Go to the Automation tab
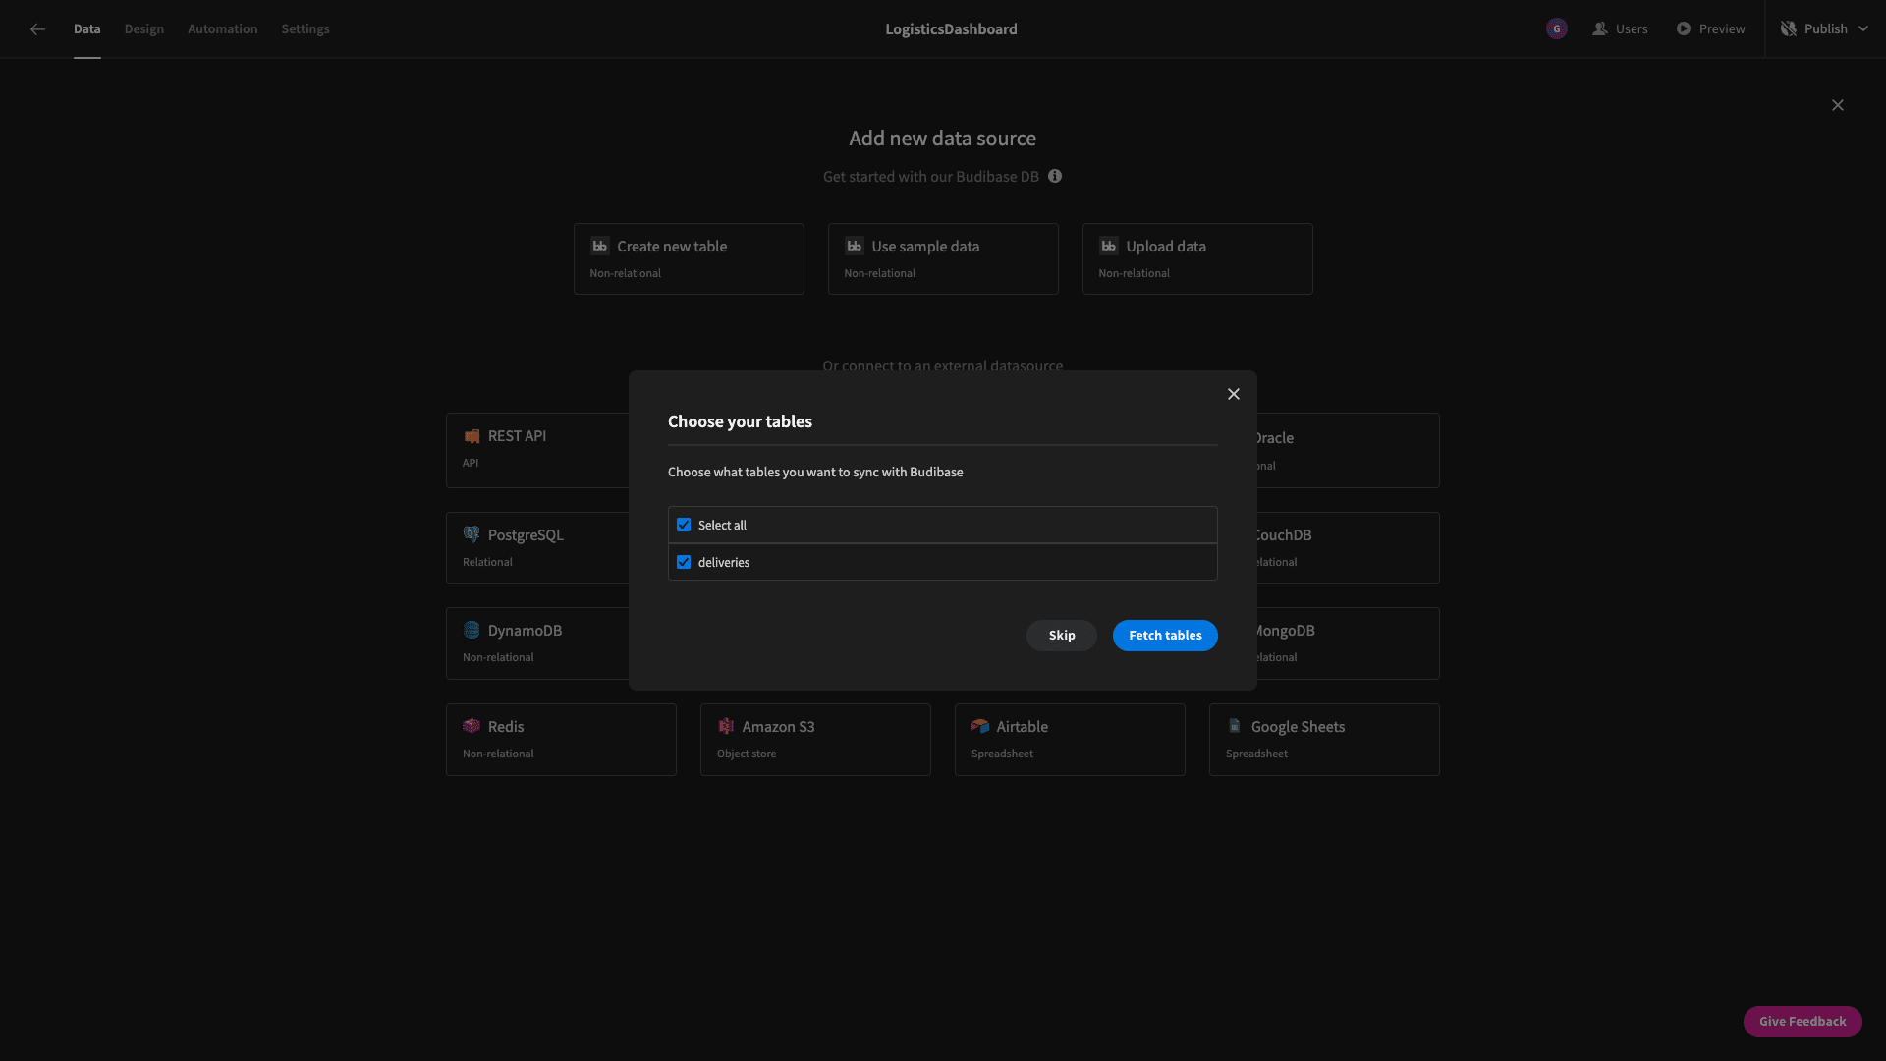Screen dimensions: 1886x1061 pos(223,29)
